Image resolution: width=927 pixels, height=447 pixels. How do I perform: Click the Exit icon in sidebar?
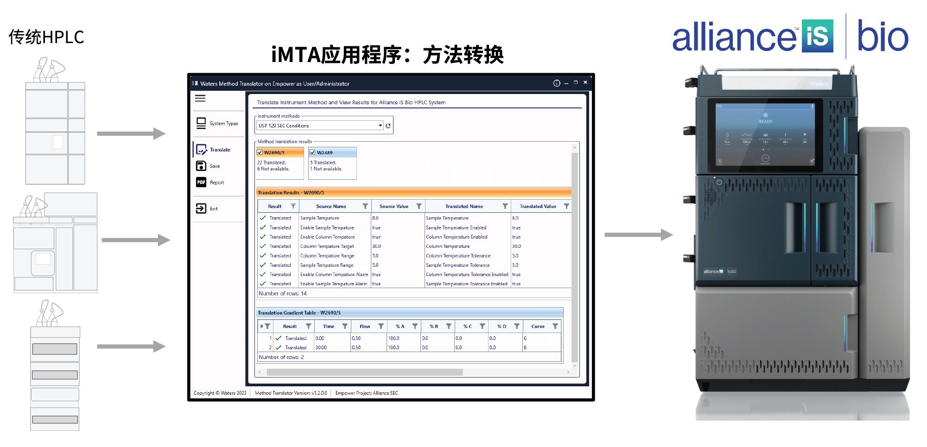201,208
